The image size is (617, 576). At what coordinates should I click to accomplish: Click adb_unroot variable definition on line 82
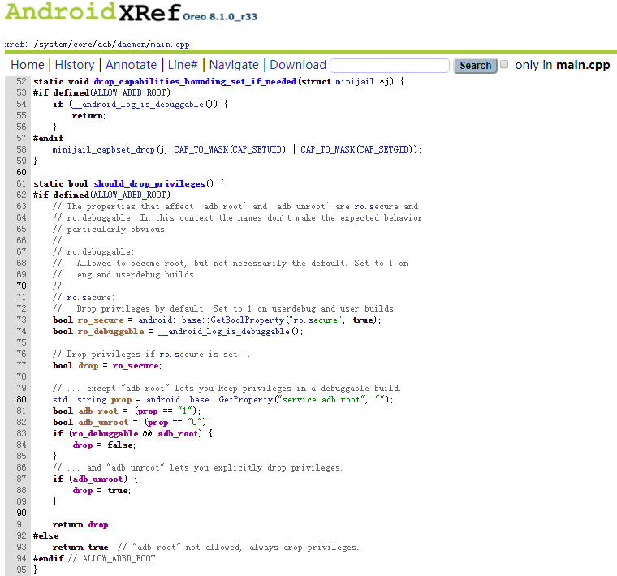click(103, 423)
